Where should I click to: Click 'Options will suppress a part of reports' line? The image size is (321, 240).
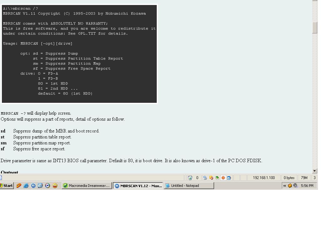pos(63,119)
